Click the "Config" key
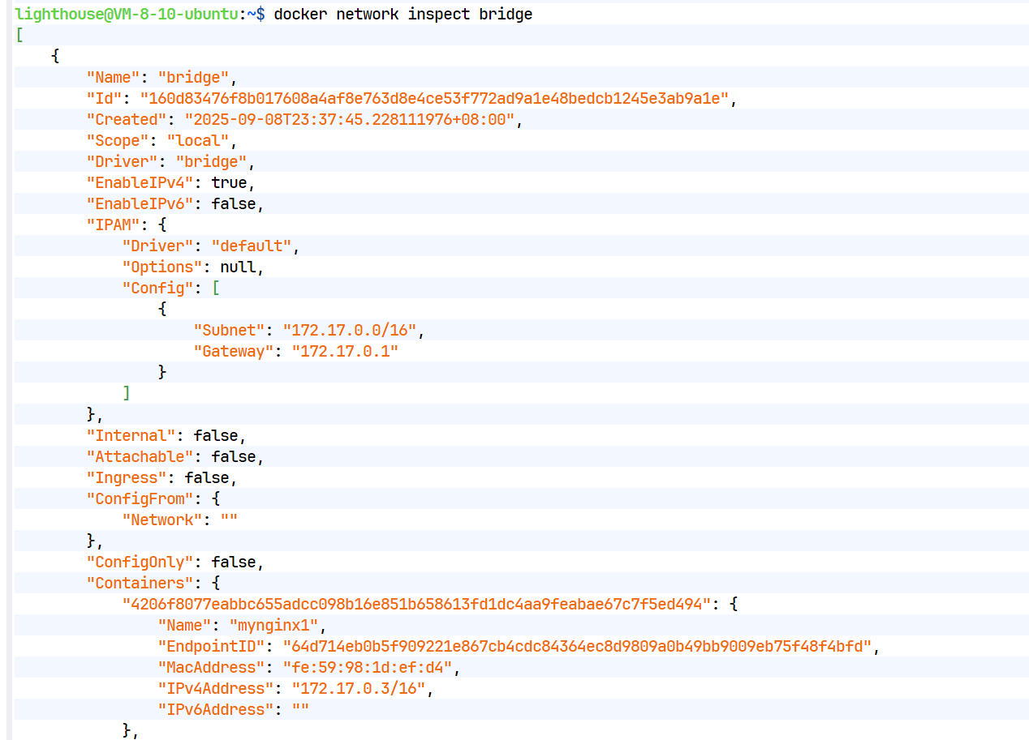Viewport: 1029px width, 740px height. coord(157,288)
